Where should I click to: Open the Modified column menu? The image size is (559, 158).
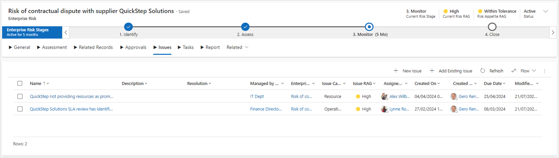pos(527,83)
